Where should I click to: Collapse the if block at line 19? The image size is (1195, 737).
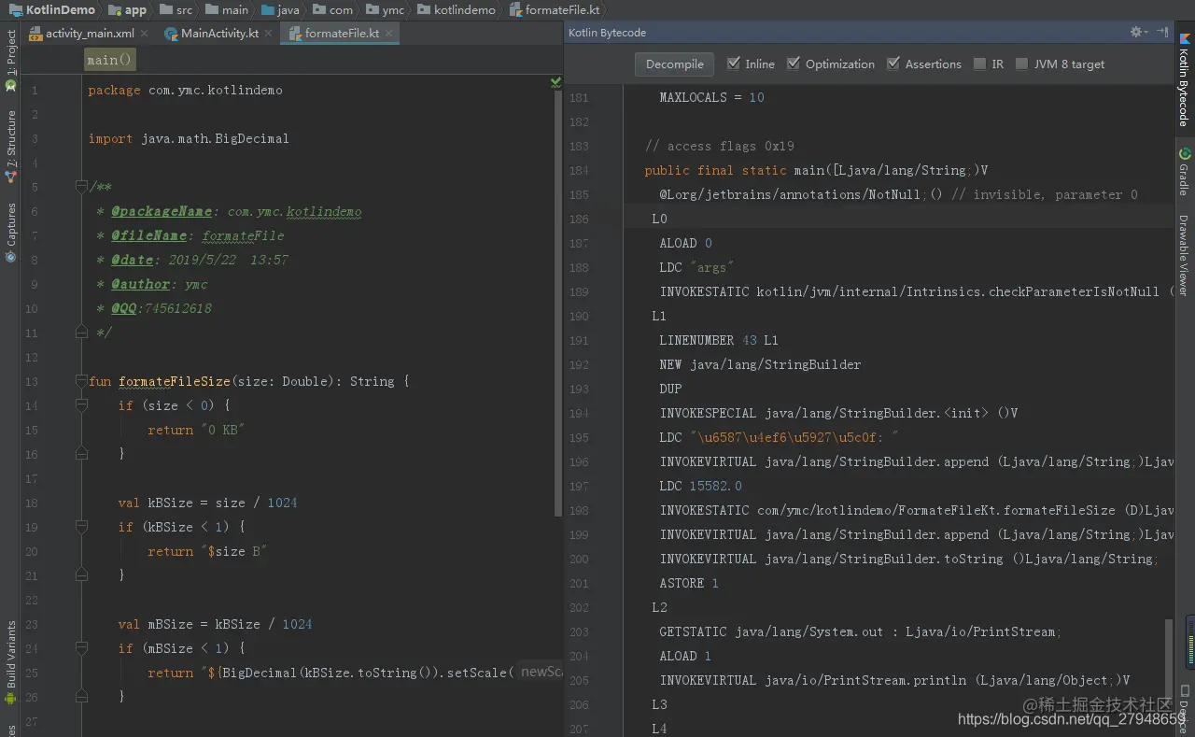pos(81,527)
